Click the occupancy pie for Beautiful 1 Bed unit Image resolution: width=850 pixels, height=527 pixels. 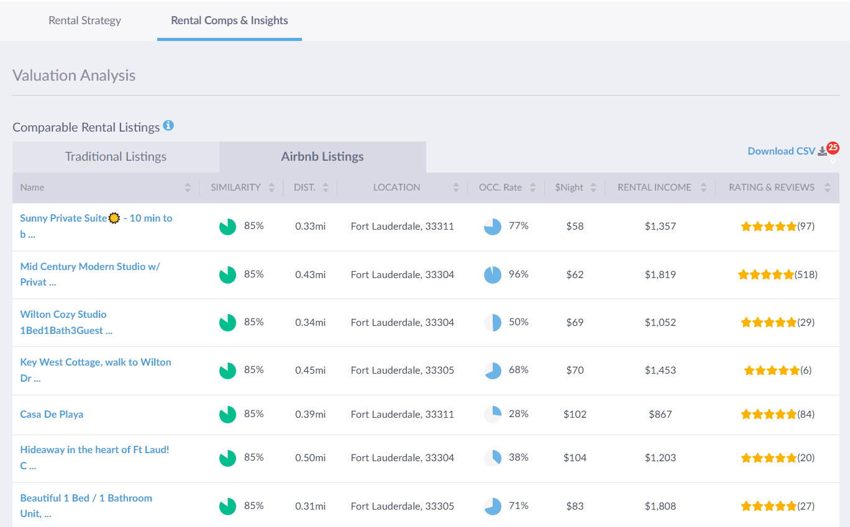(492, 505)
